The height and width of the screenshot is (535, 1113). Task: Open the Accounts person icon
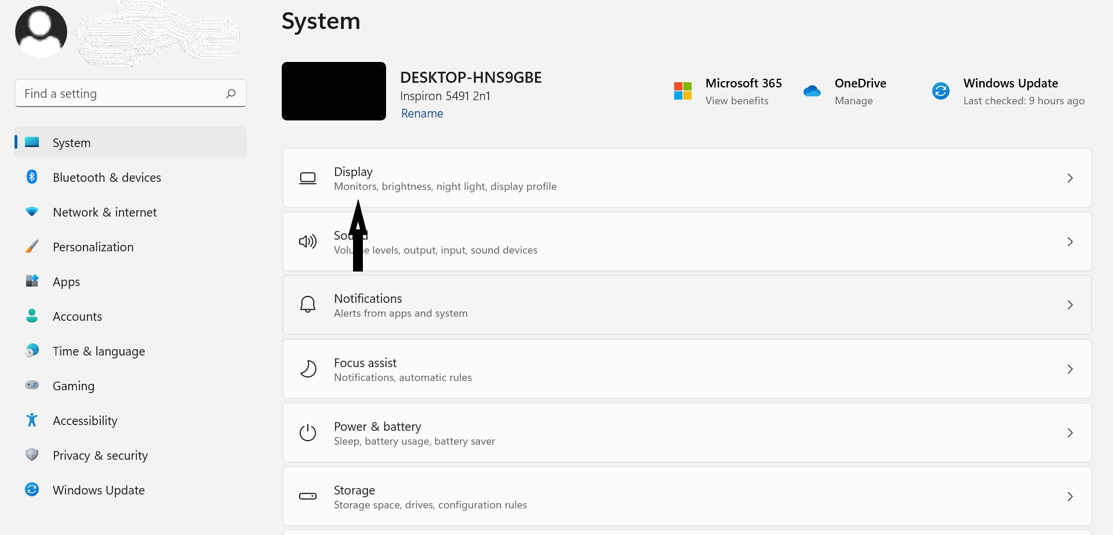(x=31, y=316)
